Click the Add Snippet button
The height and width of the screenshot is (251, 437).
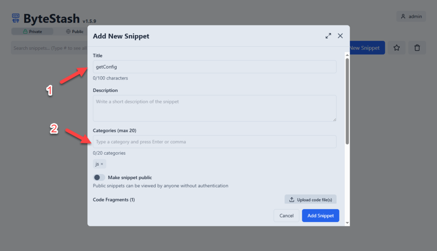coord(320,215)
